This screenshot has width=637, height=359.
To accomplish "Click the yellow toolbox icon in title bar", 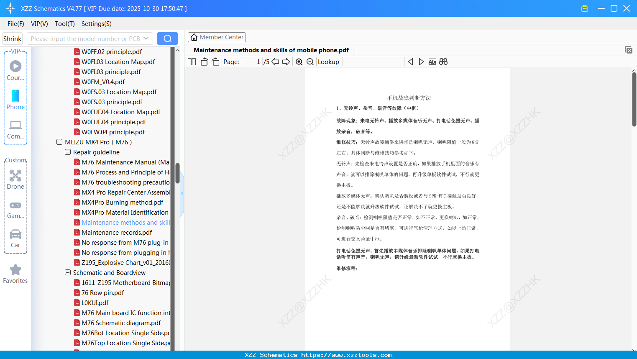I will [x=584, y=8].
